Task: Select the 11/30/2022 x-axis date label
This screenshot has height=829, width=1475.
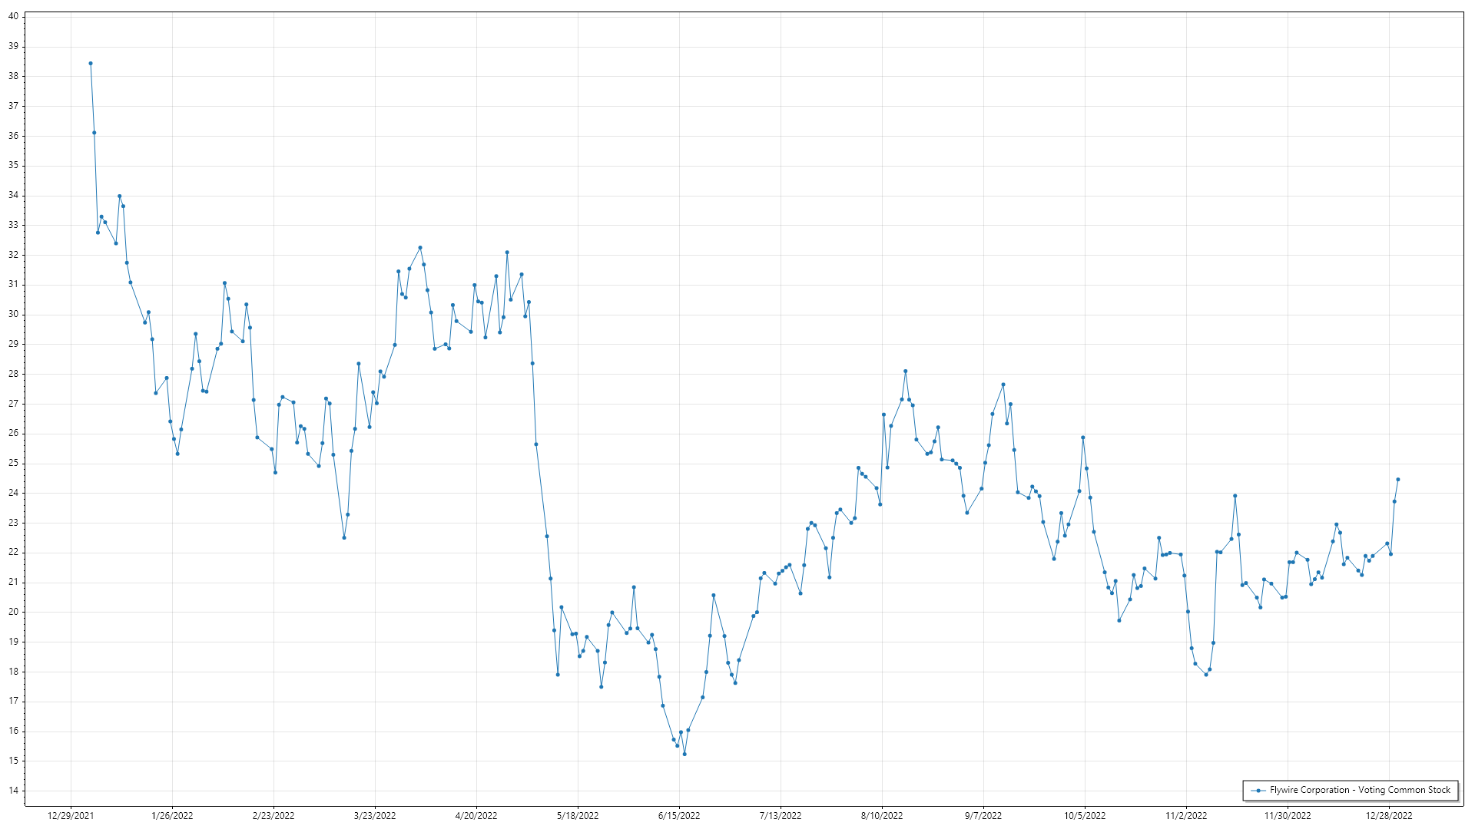Action: point(1288,816)
